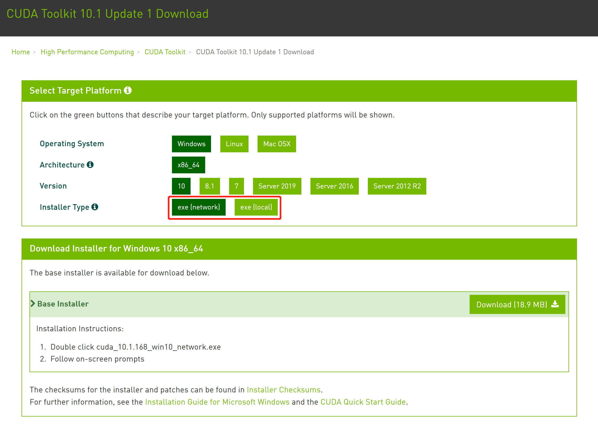Click the Installer Type info icon
The width and height of the screenshot is (598, 424).
point(95,207)
